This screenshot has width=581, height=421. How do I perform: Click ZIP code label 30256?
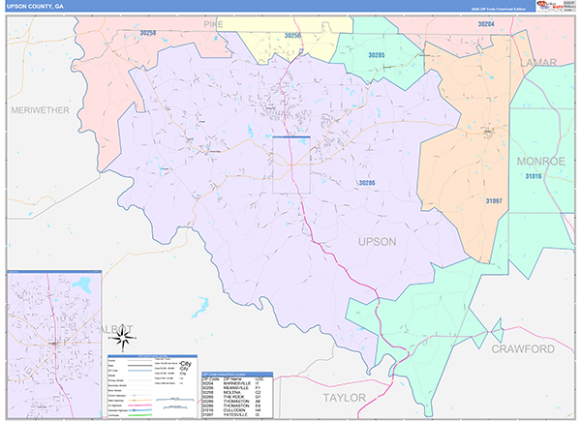(x=292, y=35)
